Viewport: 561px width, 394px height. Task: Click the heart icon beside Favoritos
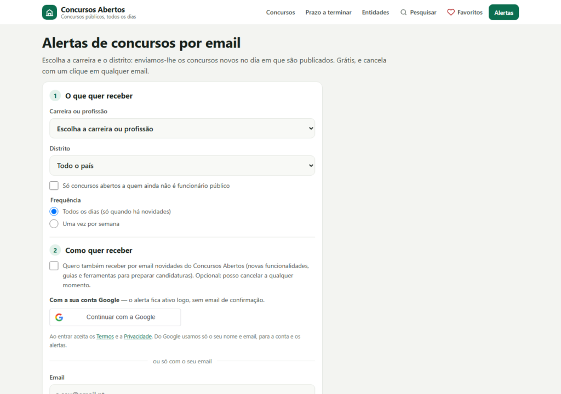click(x=451, y=13)
